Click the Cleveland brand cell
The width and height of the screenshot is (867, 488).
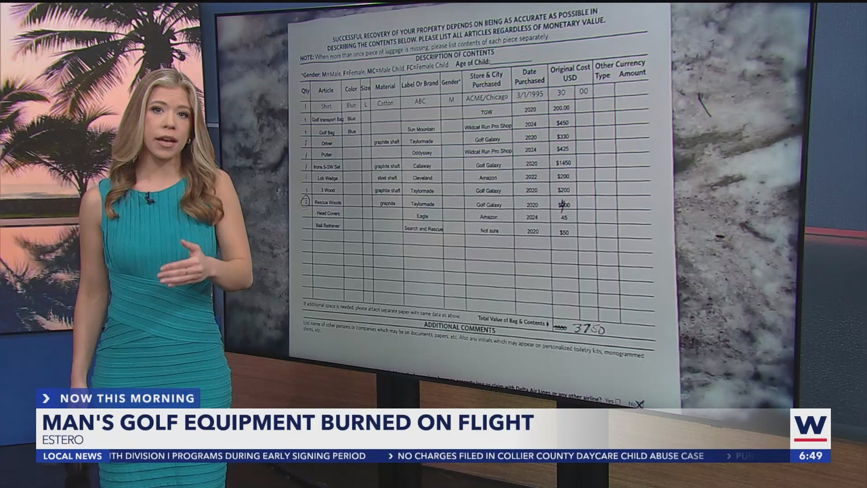422,178
